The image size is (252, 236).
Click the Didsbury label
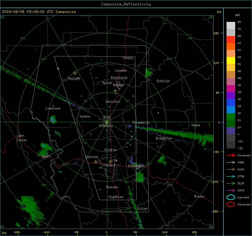point(106,126)
